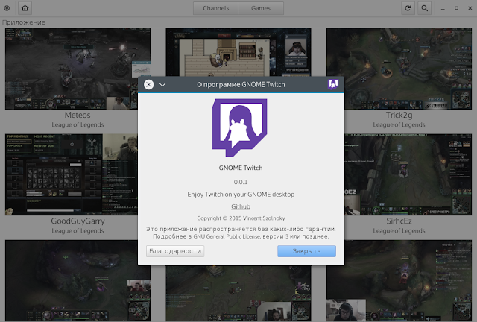
Task: Click the small GNOME Twitch icon in dialog title bar
Action: (x=333, y=84)
